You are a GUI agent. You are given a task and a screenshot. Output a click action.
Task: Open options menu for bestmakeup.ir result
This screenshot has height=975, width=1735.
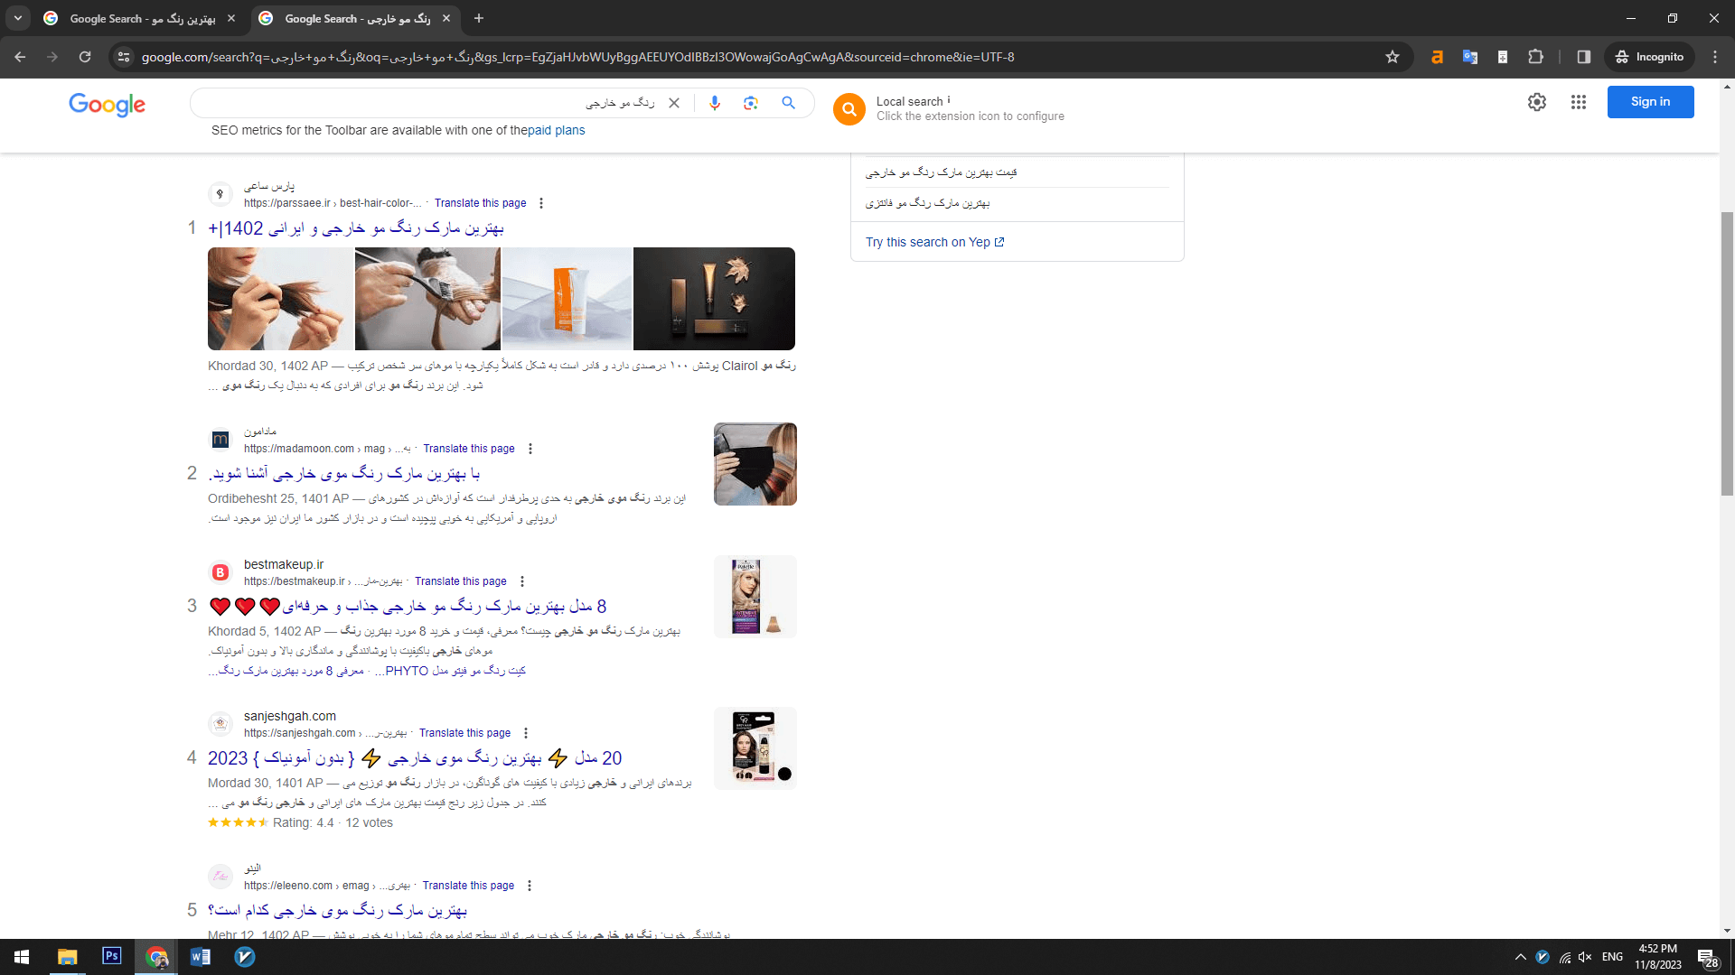pyautogui.click(x=522, y=581)
